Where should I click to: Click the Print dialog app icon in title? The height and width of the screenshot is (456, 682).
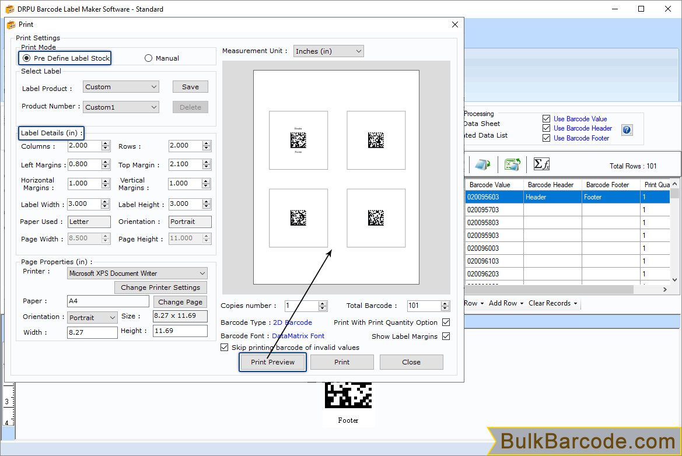click(x=11, y=24)
